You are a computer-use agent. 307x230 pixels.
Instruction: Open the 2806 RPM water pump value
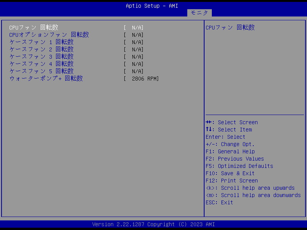(x=141, y=79)
